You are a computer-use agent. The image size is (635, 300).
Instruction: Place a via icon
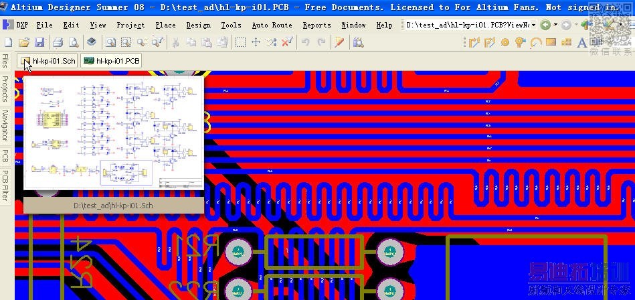[521, 42]
